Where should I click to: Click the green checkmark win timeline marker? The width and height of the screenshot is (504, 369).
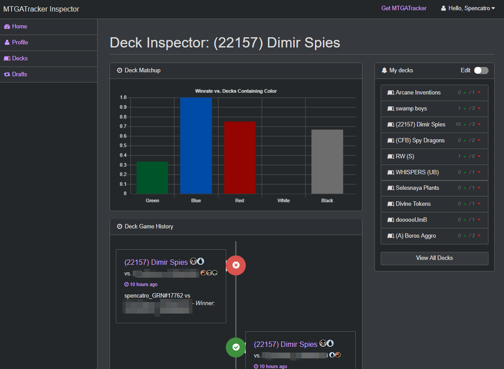click(236, 347)
